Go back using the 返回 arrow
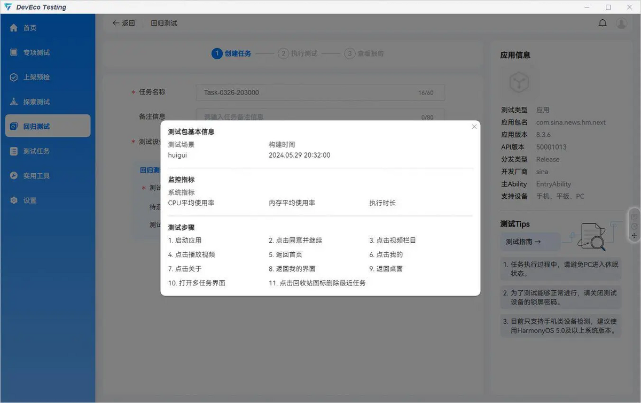Viewport: 641px width, 403px height. 123,23
